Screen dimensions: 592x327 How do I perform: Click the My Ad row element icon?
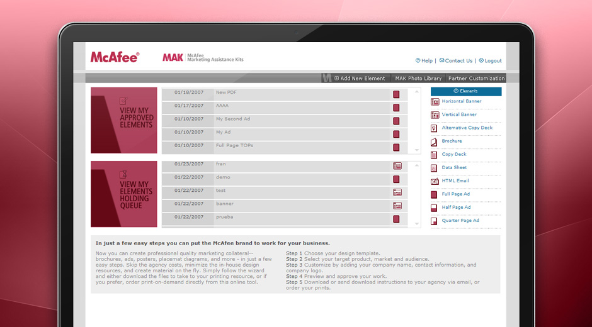click(x=396, y=134)
